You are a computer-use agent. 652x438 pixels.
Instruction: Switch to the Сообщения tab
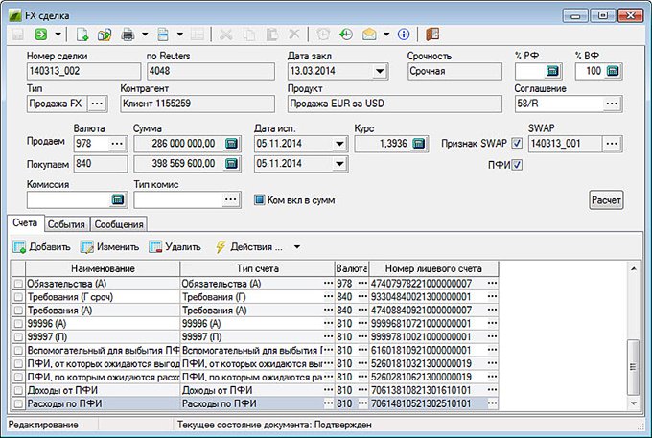point(119,224)
